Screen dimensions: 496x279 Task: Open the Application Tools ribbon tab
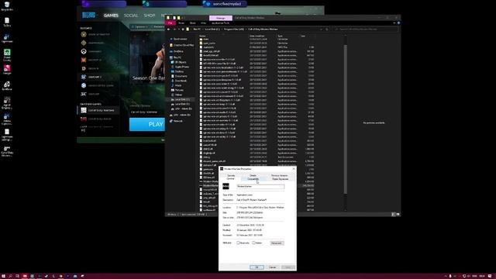(x=220, y=23)
